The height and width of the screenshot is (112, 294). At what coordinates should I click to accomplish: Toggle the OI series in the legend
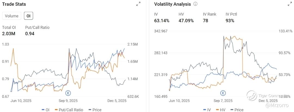45,110
